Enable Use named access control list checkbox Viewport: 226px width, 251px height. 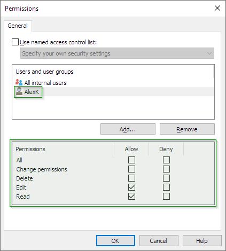click(x=15, y=42)
